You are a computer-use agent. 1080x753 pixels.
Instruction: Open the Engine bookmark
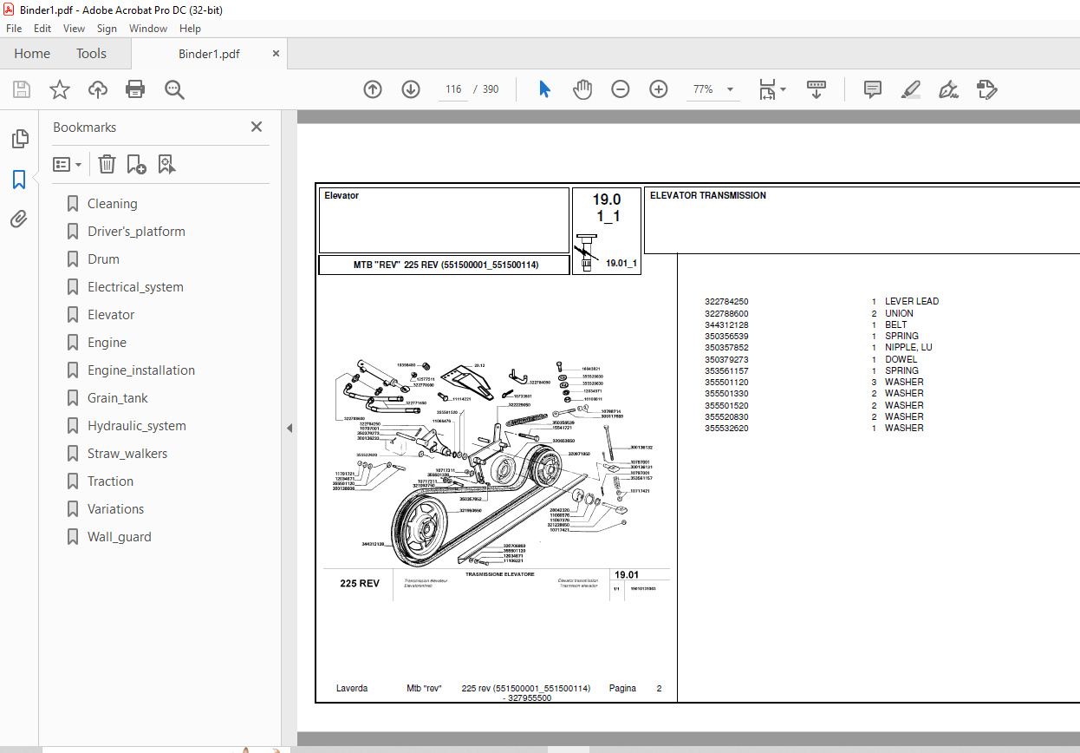click(x=107, y=343)
